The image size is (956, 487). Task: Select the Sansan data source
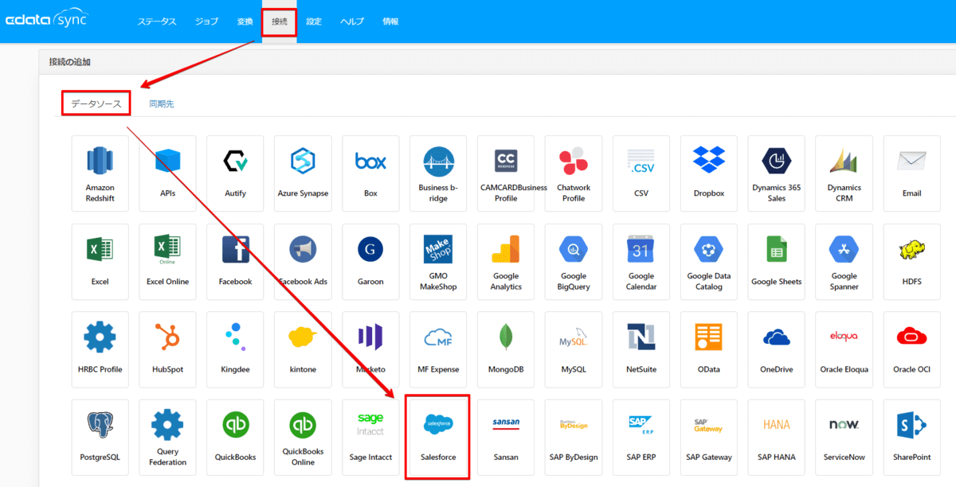click(507, 438)
